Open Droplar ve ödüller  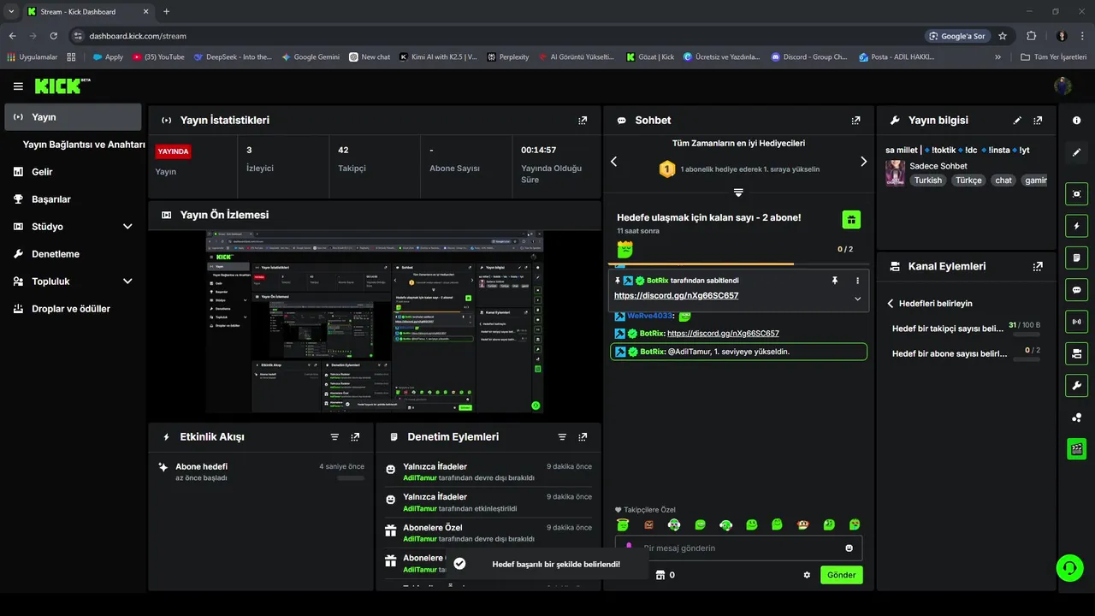(x=72, y=309)
